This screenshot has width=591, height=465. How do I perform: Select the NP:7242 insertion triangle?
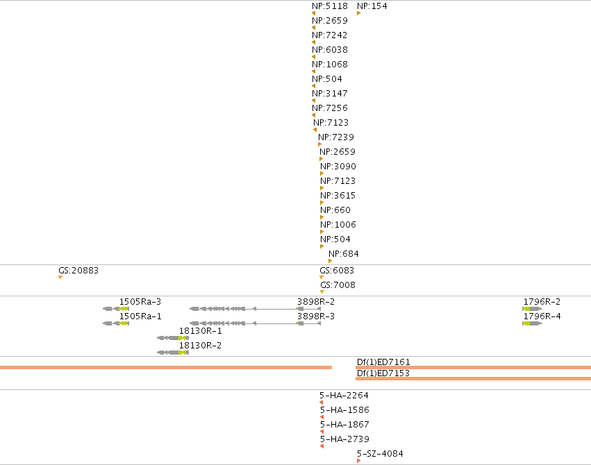point(314,42)
